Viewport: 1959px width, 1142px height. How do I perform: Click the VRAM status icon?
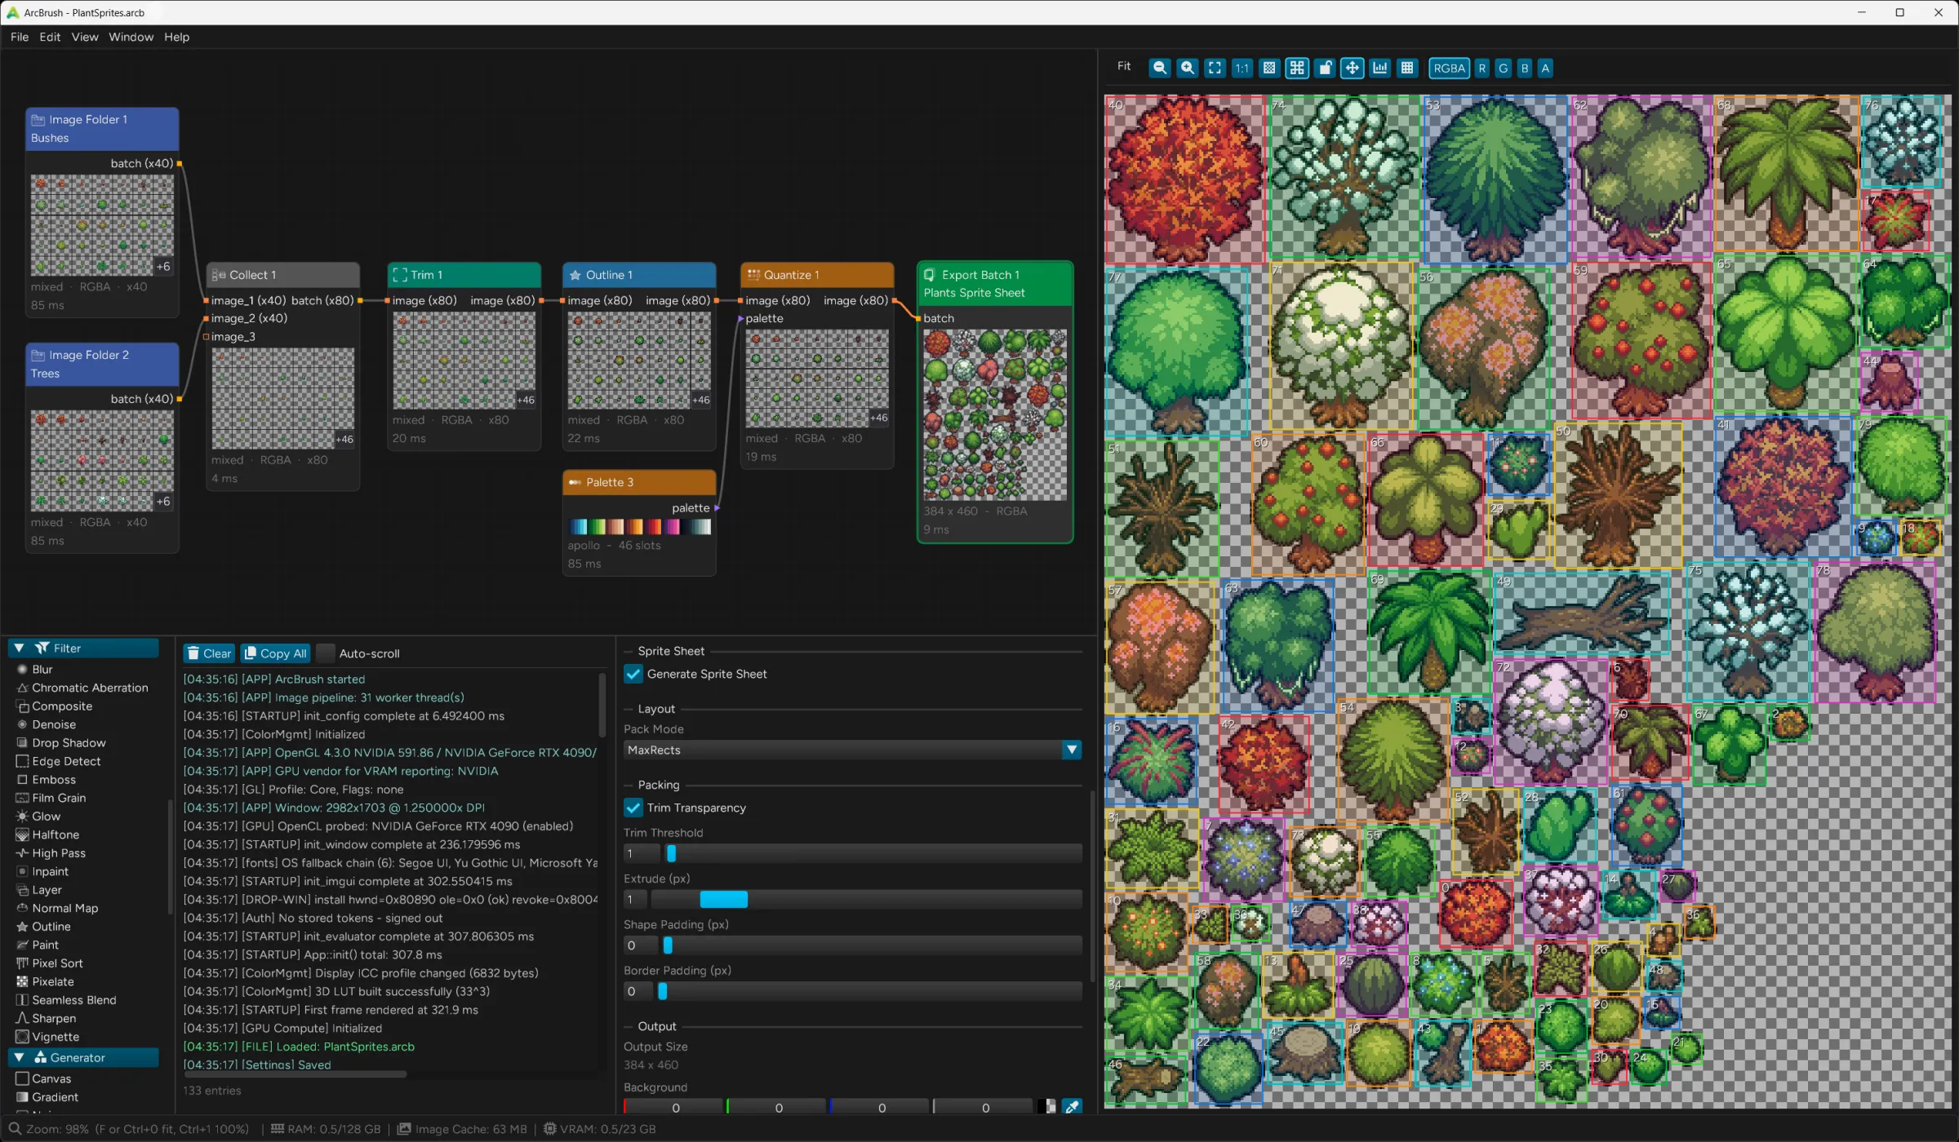pos(550,1129)
